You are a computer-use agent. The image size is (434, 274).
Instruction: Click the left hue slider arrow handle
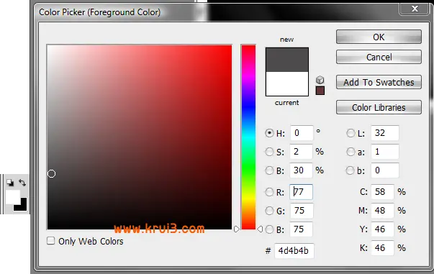236,229
